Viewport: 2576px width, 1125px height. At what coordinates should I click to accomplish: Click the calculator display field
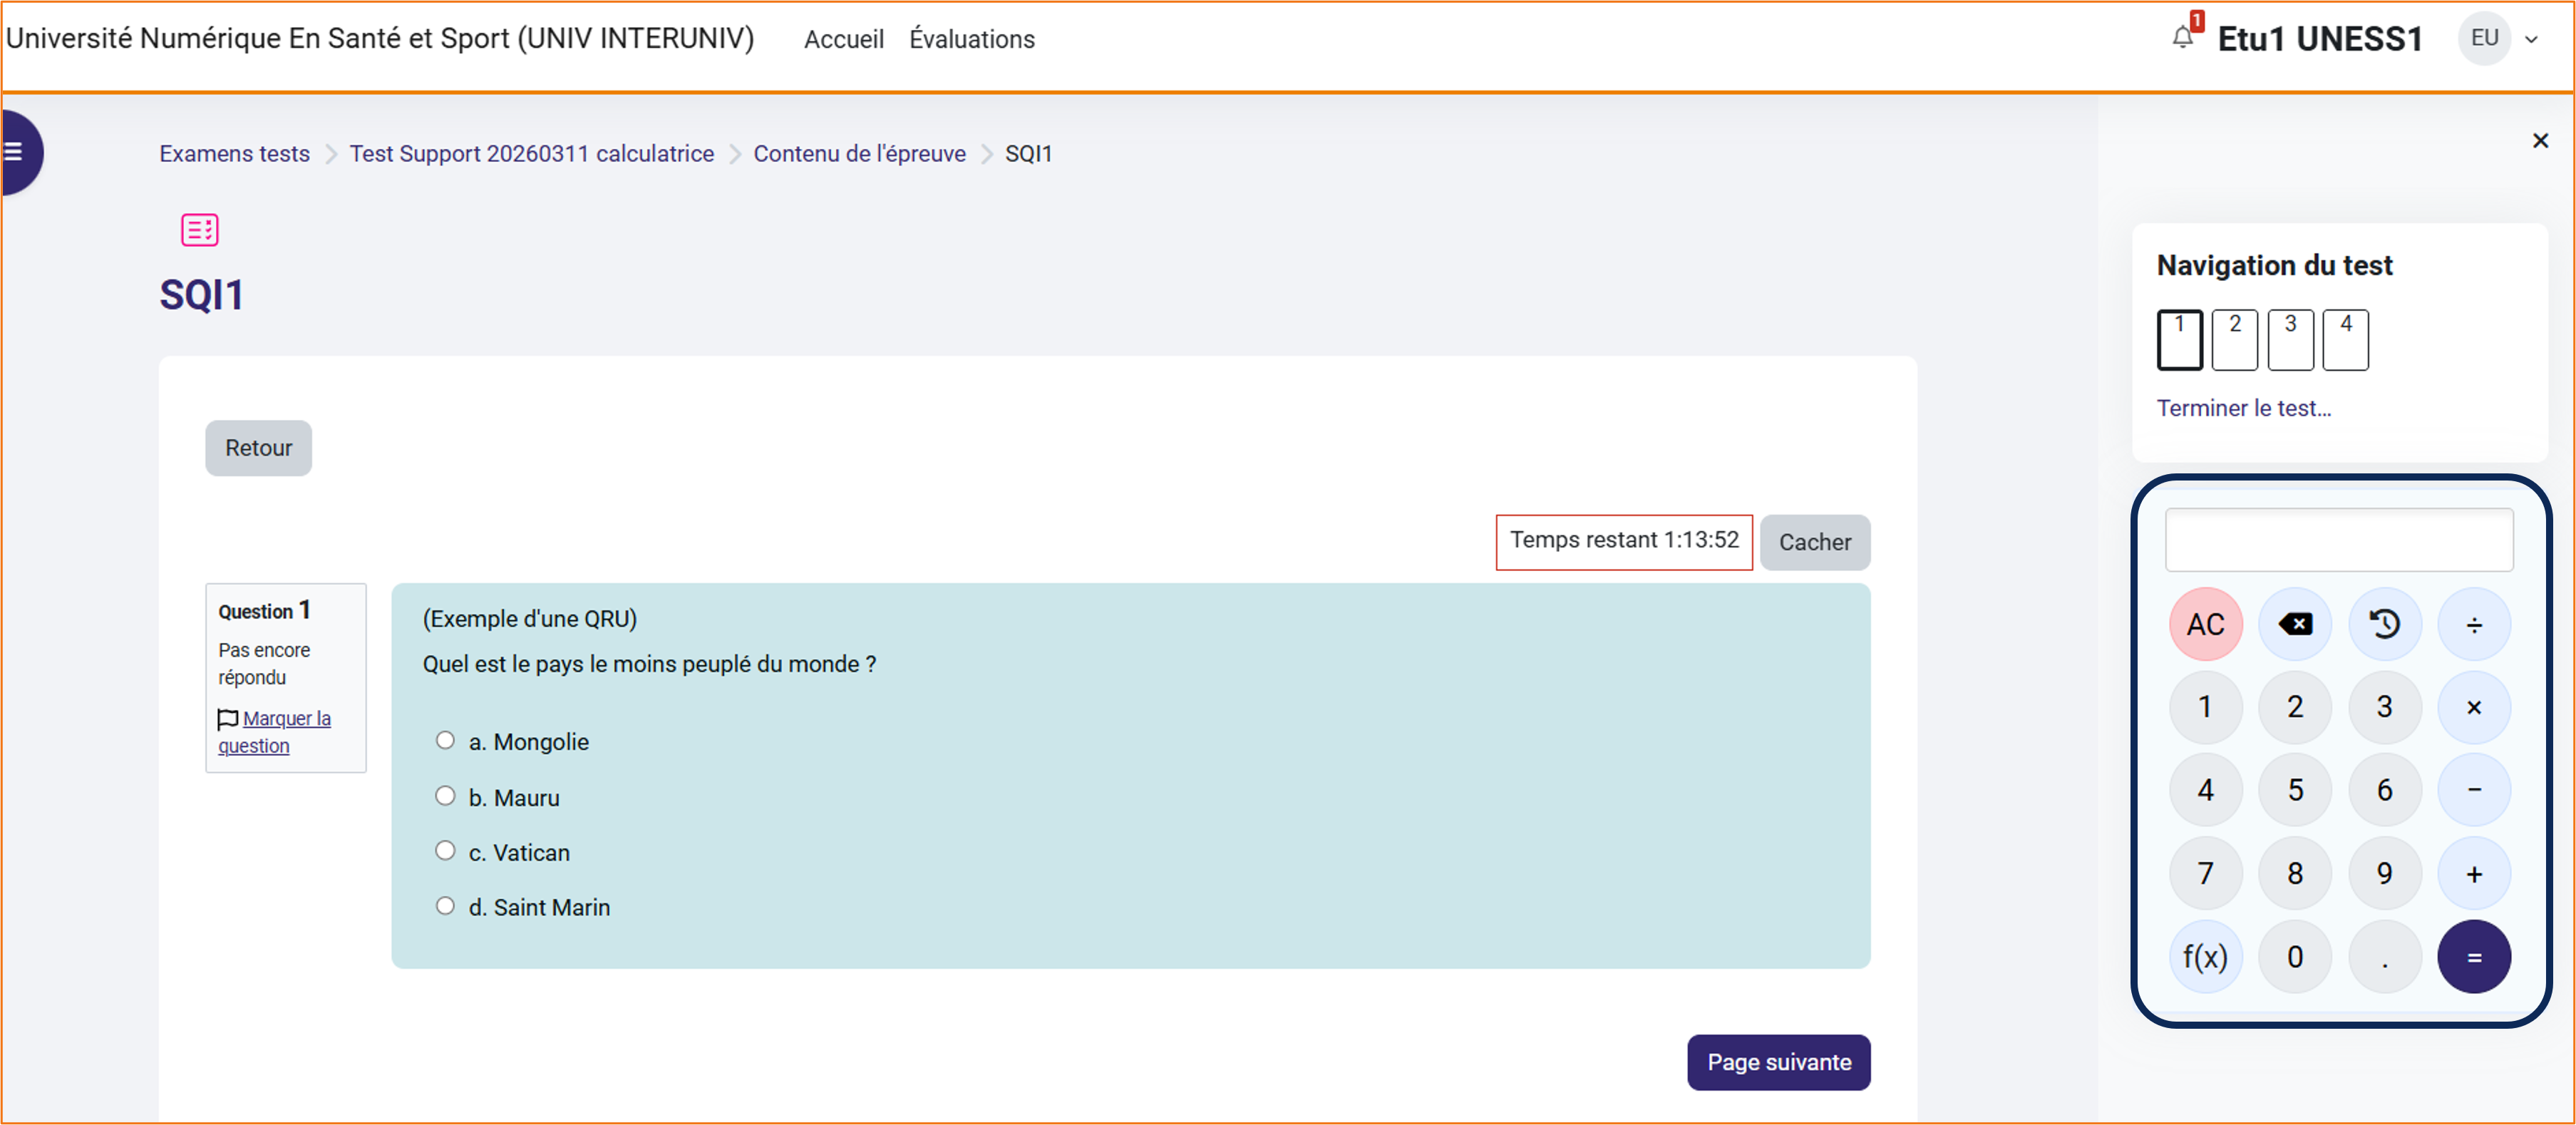pyautogui.click(x=2338, y=540)
